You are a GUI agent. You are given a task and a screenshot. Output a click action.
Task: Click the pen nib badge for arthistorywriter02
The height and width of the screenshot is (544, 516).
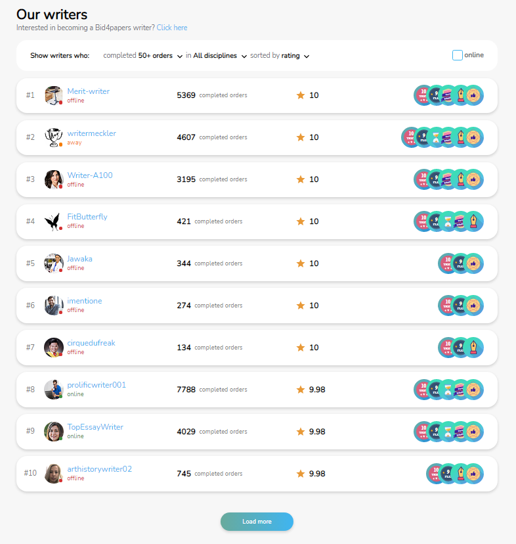click(460, 474)
